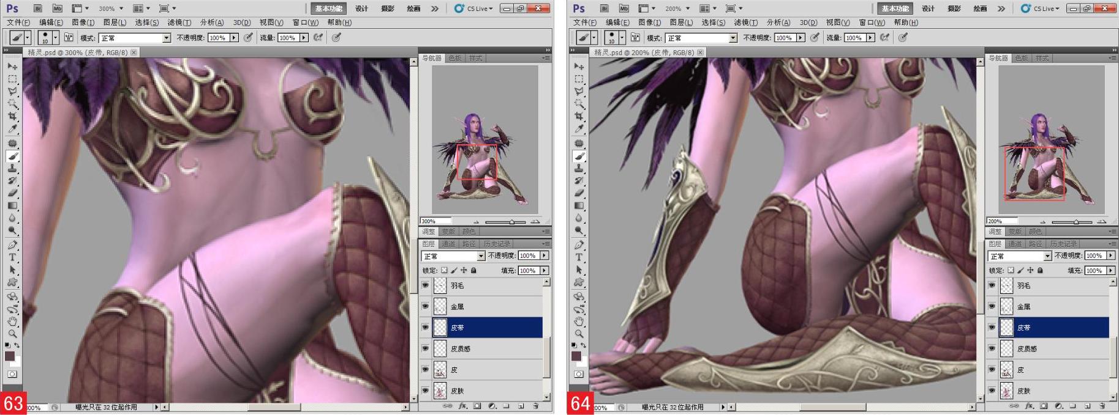Screen dimensions: 1119x415
Task: Open CS Live in right window
Action: pyautogui.click(x=1039, y=9)
